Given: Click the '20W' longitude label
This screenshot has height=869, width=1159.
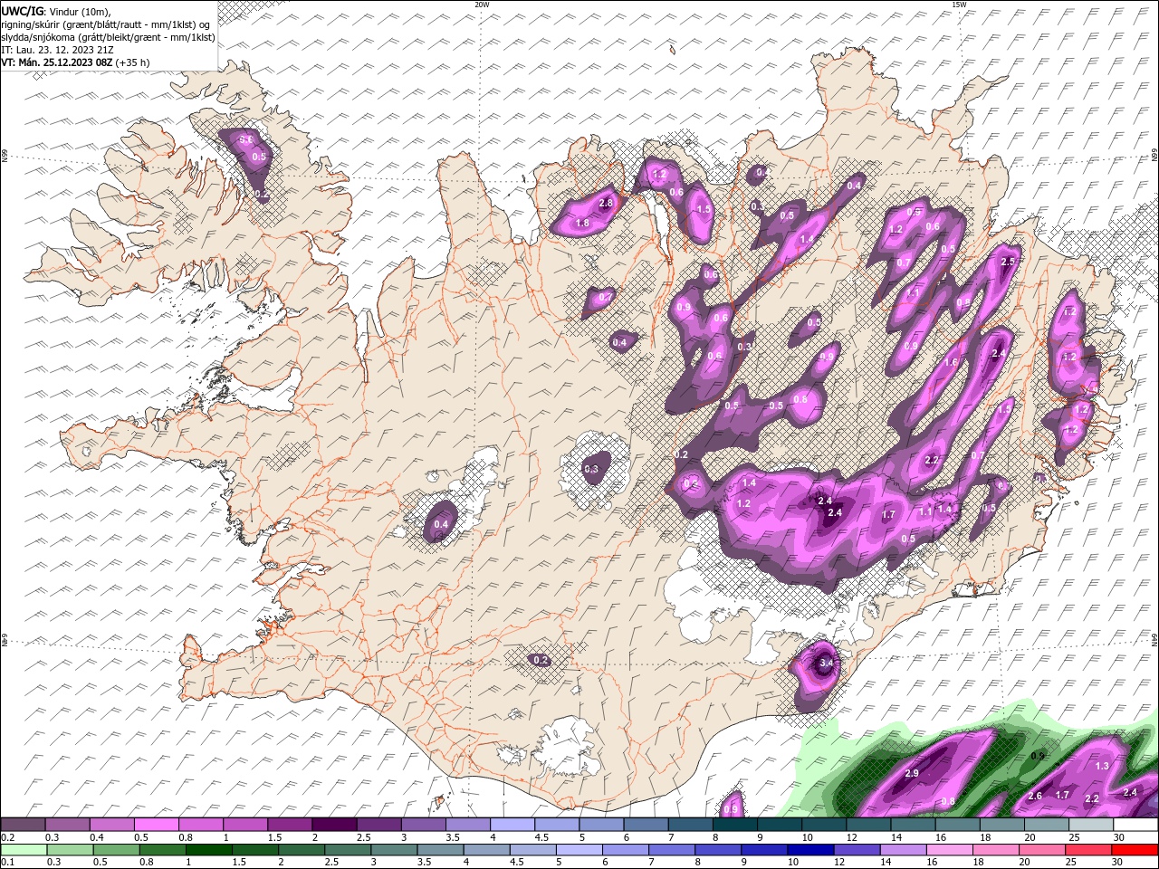Looking at the screenshot, I should 482,5.
